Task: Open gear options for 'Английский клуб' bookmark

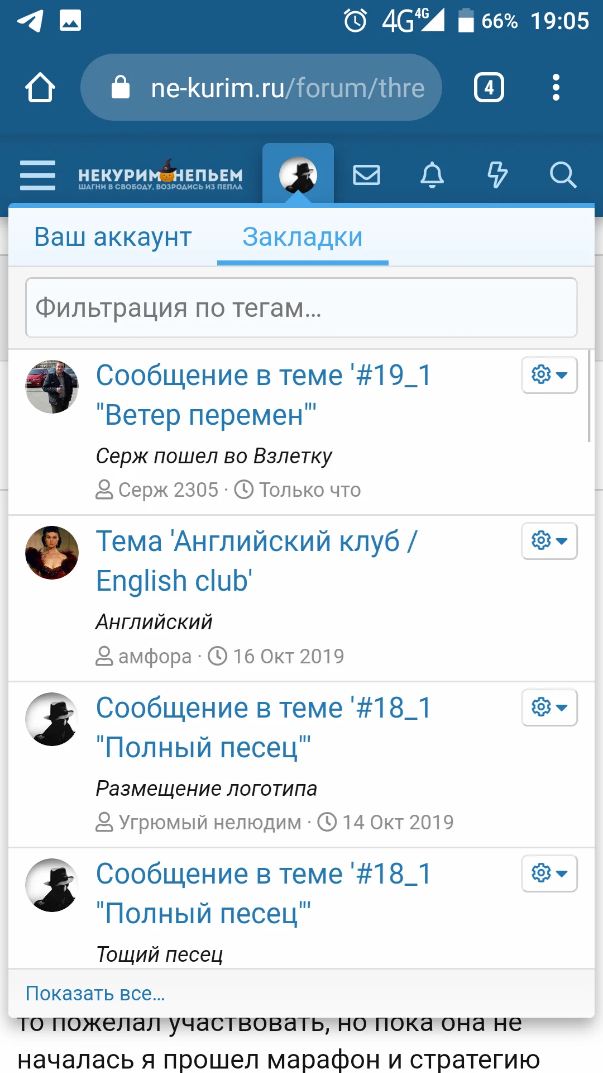Action: click(x=549, y=540)
